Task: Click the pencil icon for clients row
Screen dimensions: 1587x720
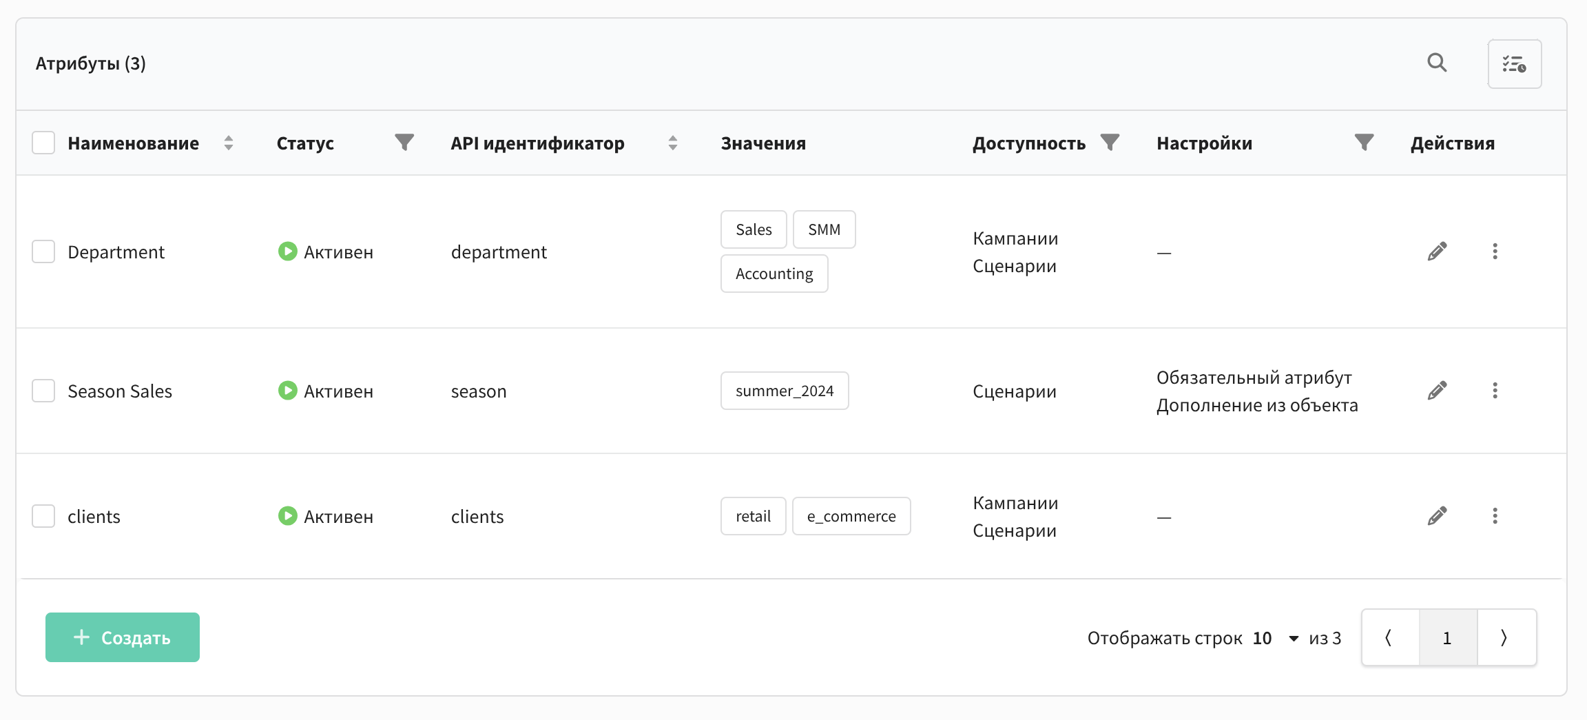Action: pos(1437,516)
